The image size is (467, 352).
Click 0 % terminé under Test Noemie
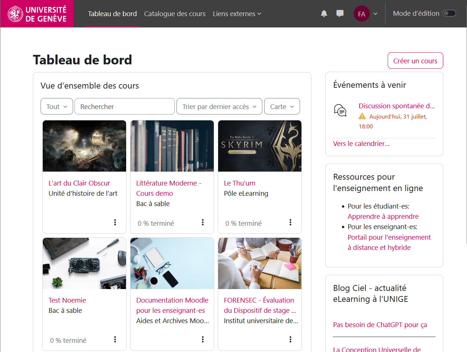click(x=68, y=341)
